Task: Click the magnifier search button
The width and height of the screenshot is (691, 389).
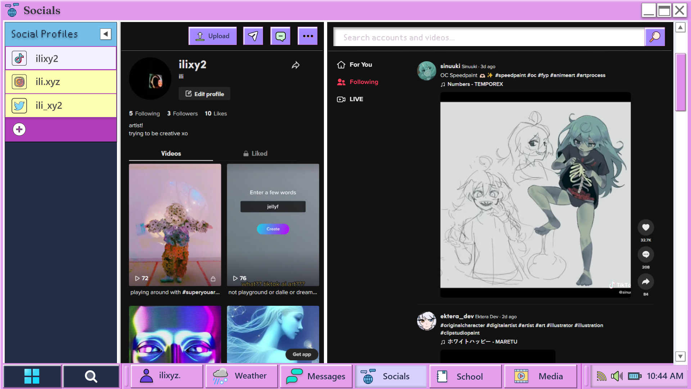Action: (x=655, y=37)
